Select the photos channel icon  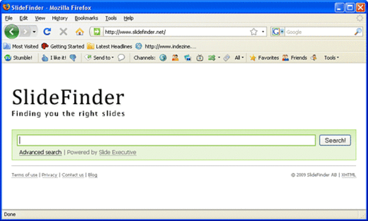[x=187, y=58]
